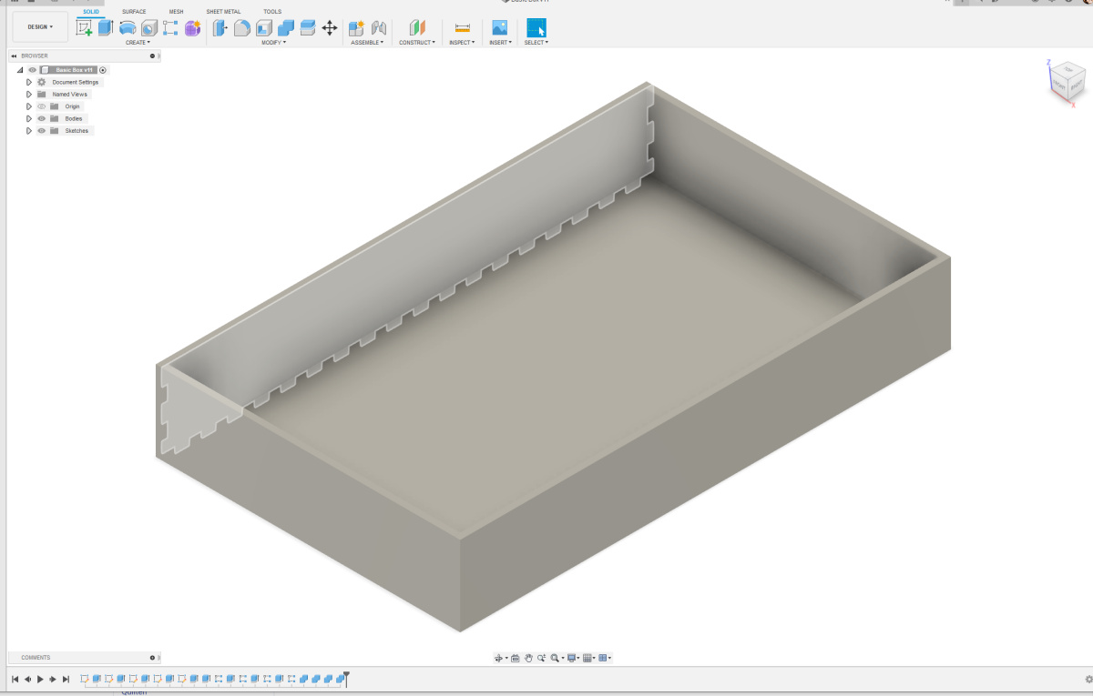Switch to the MESH tab
Screen dimensions: 1093x696
pos(176,12)
